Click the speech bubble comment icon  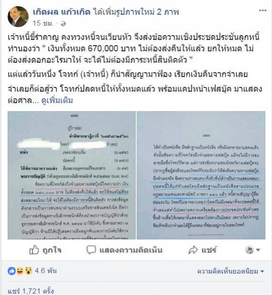click(91, 250)
